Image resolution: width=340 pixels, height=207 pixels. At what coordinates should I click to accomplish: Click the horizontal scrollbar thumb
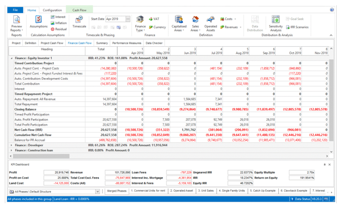41,156
